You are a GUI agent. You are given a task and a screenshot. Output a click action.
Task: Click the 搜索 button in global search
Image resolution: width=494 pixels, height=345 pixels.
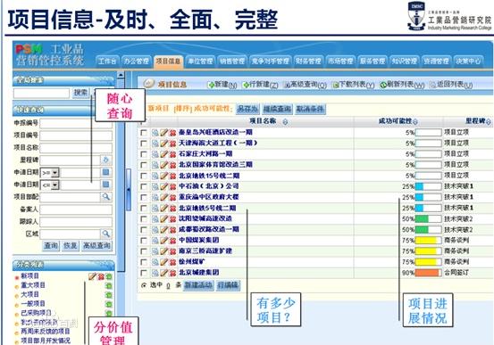click(80, 93)
